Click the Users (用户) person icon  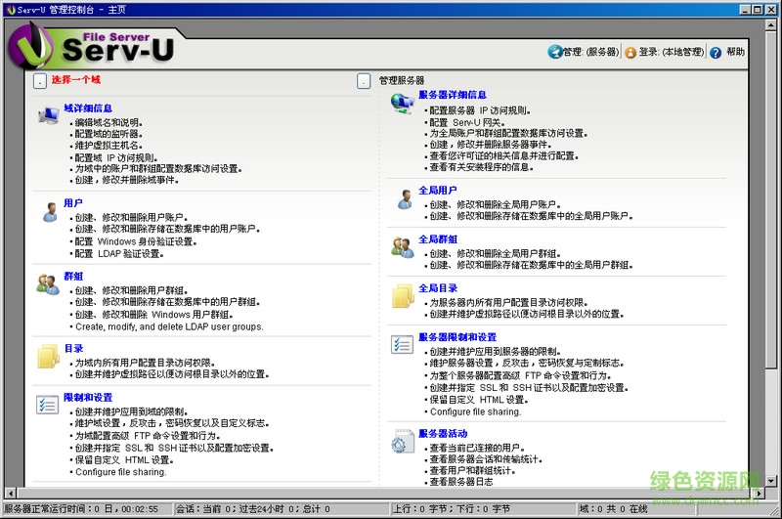click(48, 211)
